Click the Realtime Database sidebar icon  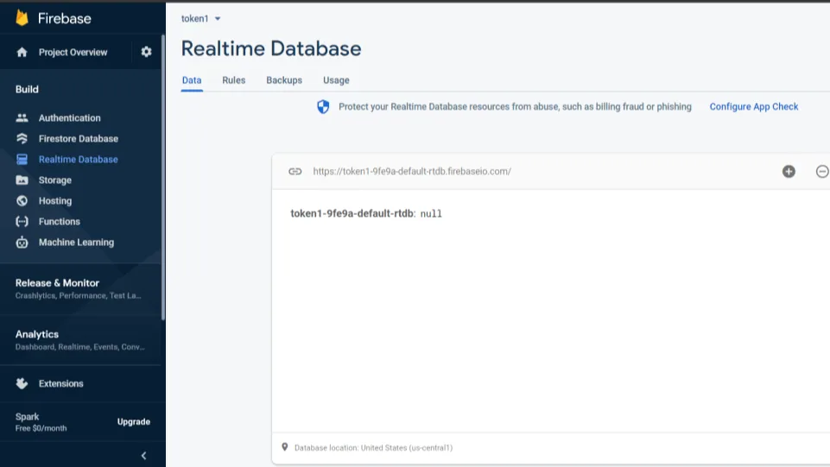pyautogui.click(x=22, y=159)
